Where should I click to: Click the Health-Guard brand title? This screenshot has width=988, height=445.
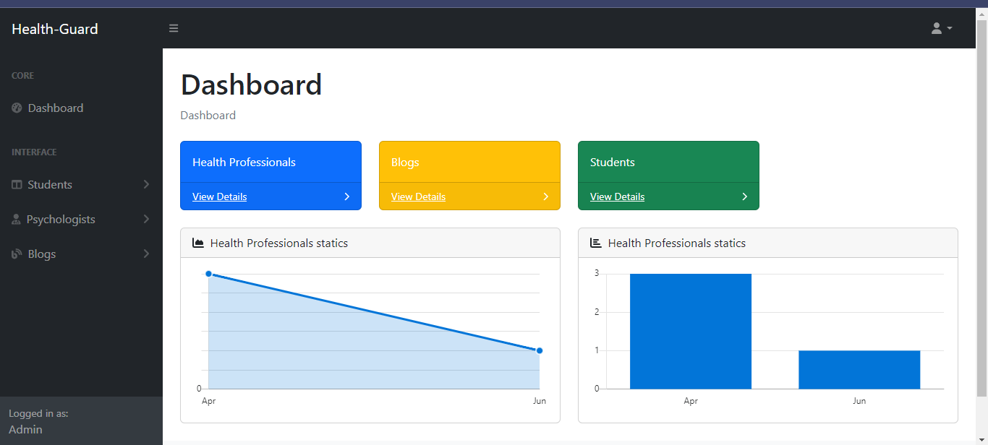coord(55,29)
